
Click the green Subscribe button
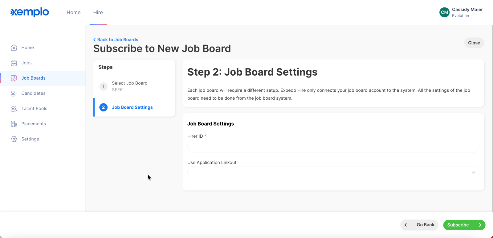[464, 225]
